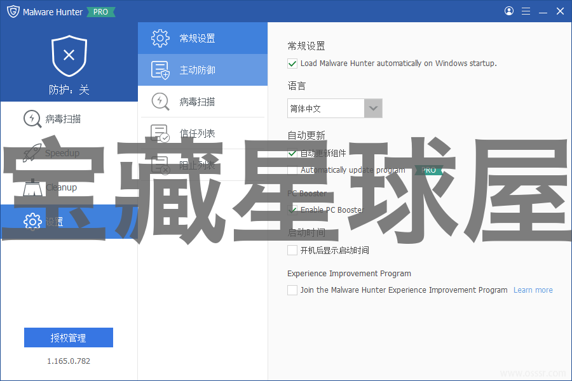Viewport: 572px width, 381px height.
Task: Click the 启动时间 section heading
Action: (x=306, y=232)
